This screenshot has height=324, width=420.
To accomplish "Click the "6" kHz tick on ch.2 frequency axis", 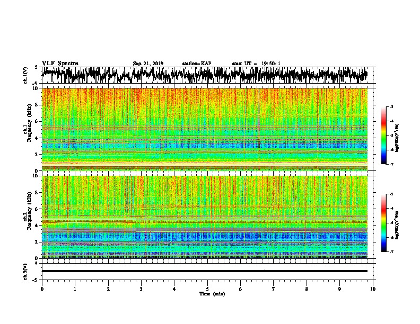I will 37,209.
